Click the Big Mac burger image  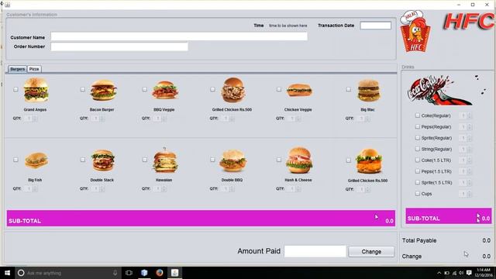(369, 91)
